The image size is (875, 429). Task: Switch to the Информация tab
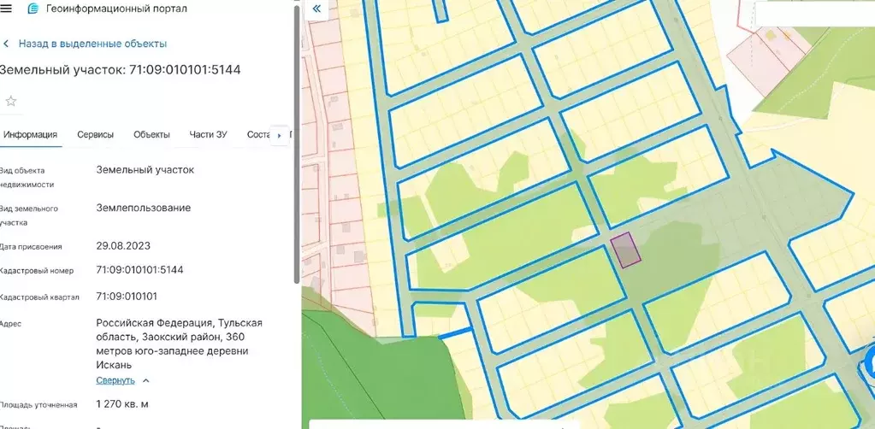tap(30, 134)
